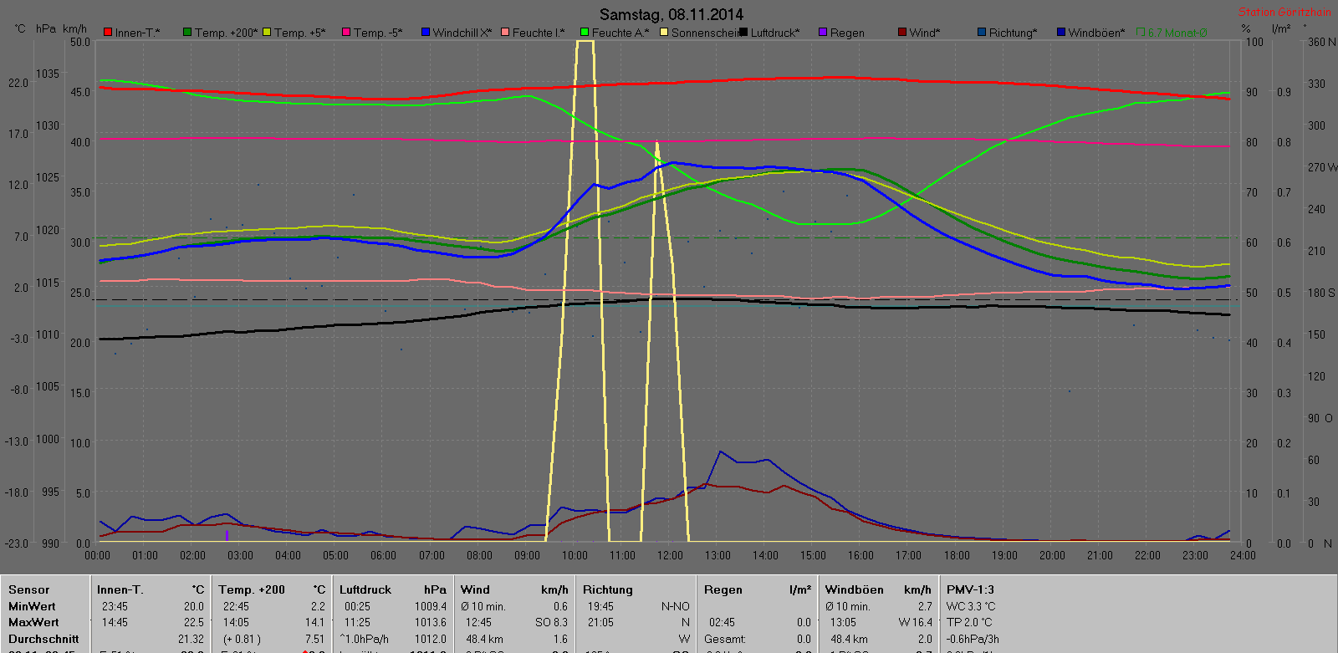The height and width of the screenshot is (653, 1338).
Task: Click the red Innen-T. legend swatch
Action: pyautogui.click(x=108, y=33)
